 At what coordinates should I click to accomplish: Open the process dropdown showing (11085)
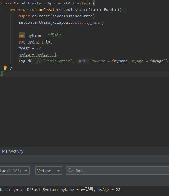click(14, 171)
